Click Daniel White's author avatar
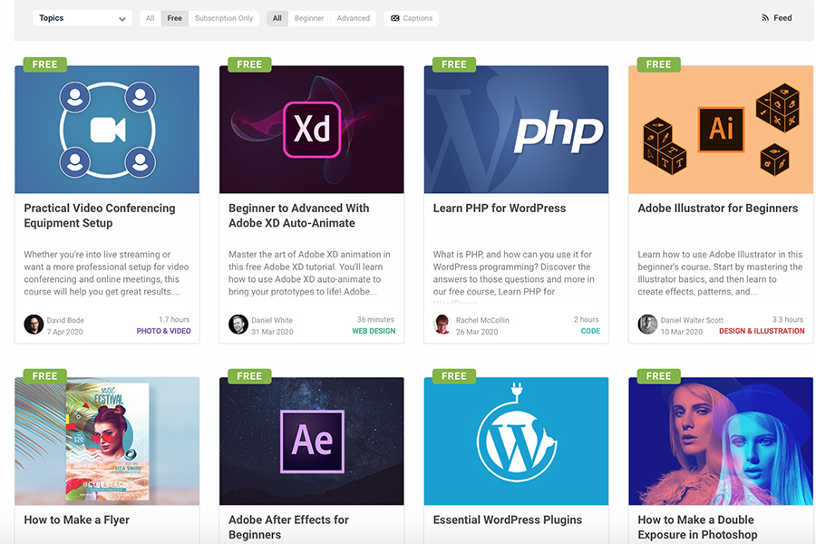816x544 pixels. [x=238, y=325]
